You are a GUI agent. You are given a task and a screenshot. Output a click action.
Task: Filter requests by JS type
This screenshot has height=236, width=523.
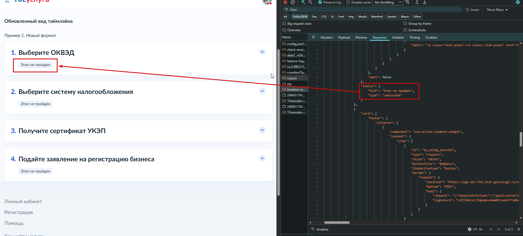(332, 17)
